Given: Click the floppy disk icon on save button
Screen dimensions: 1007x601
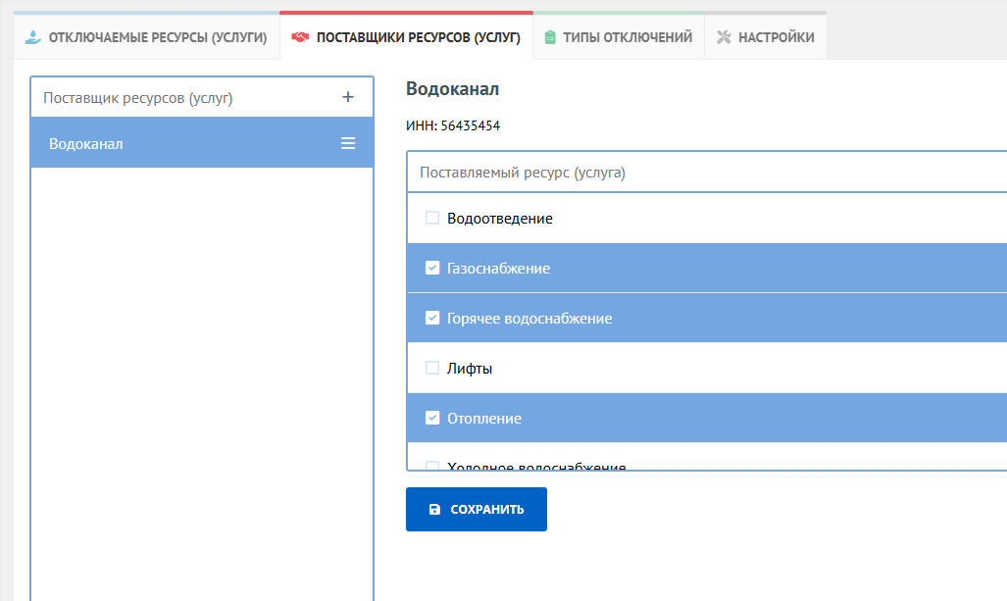Looking at the screenshot, I should 435,510.
